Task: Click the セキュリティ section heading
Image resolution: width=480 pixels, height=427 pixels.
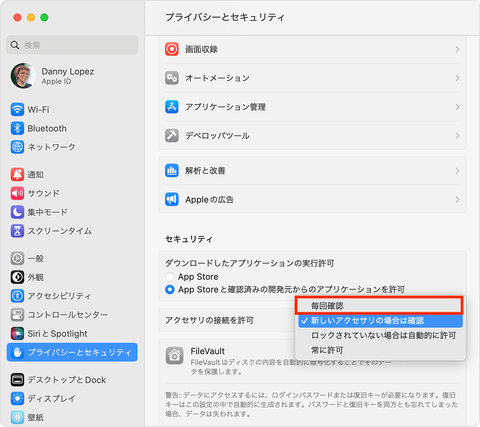Action: coord(189,239)
